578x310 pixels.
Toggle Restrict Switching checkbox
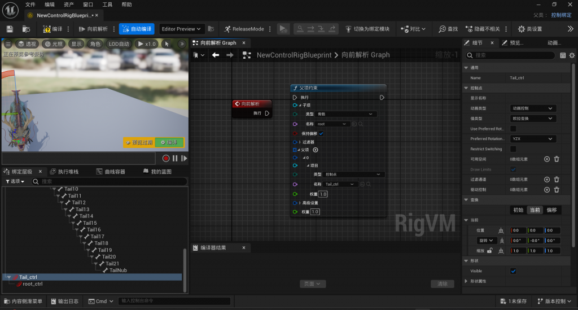coord(513,149)
